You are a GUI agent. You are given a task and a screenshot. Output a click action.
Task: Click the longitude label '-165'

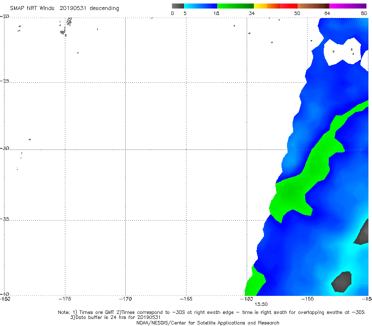(x=186, y=299)
